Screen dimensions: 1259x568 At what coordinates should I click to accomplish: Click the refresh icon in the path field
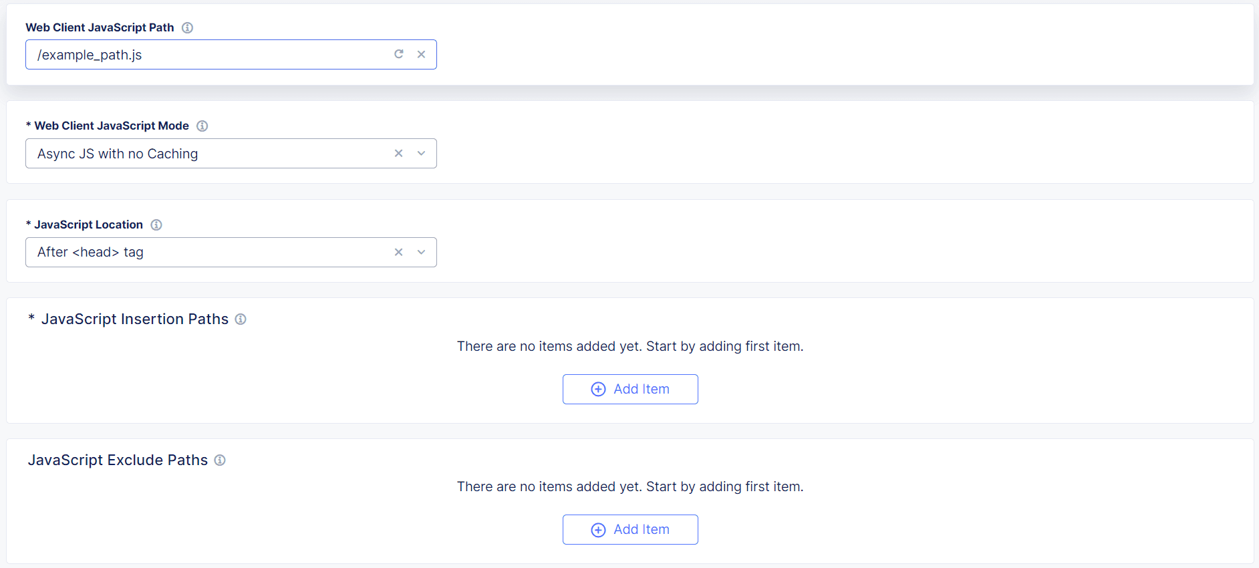click(x=399, y=54)
